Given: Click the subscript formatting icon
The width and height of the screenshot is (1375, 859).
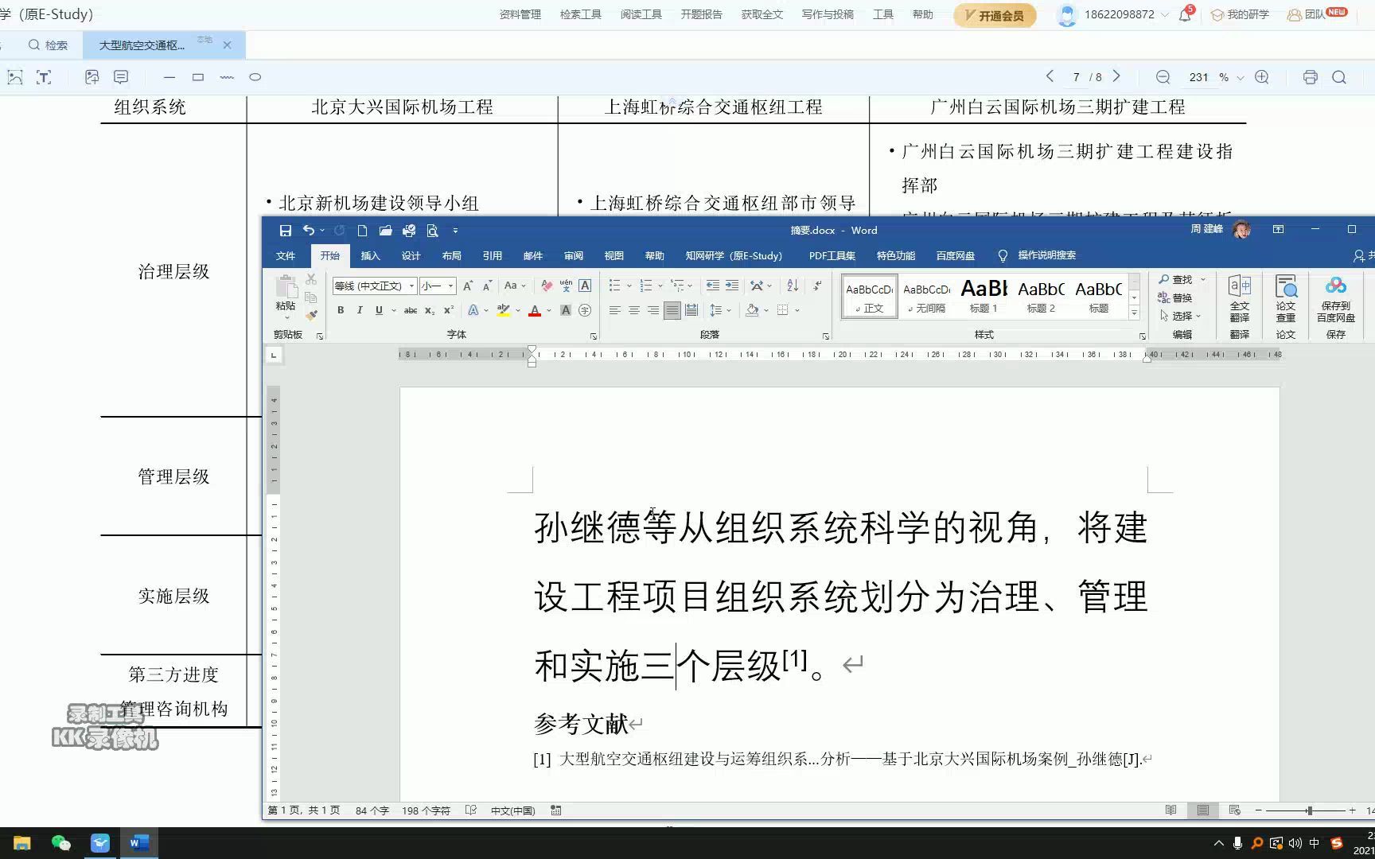Looking at the screenshot, I should pyautogui.click(x=430, y=310).
